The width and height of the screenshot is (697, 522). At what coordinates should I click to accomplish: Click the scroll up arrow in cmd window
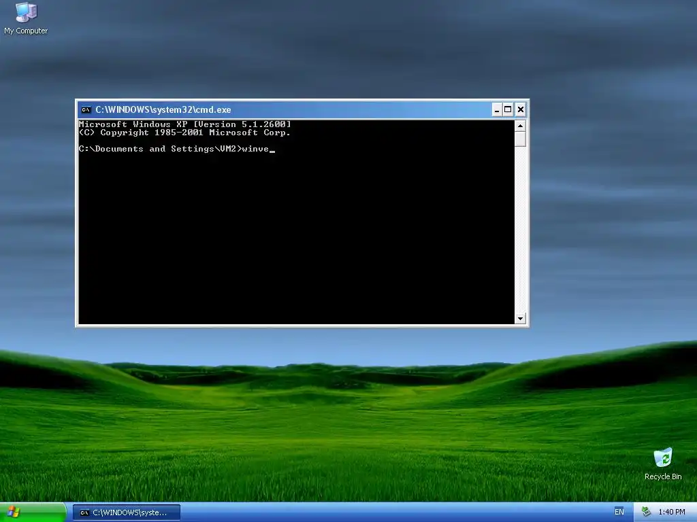click(x=520, y=126)
